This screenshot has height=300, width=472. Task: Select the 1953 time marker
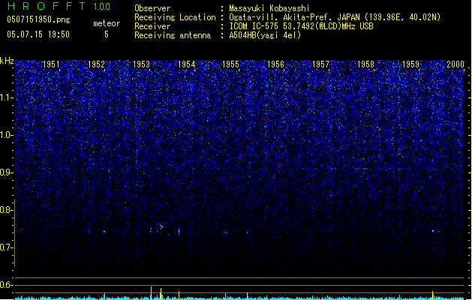pos(141,64)
